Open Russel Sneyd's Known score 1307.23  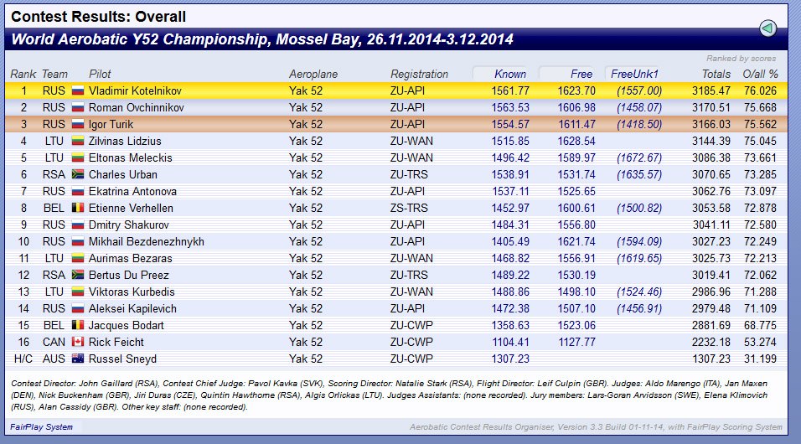[x=510, y=359]
